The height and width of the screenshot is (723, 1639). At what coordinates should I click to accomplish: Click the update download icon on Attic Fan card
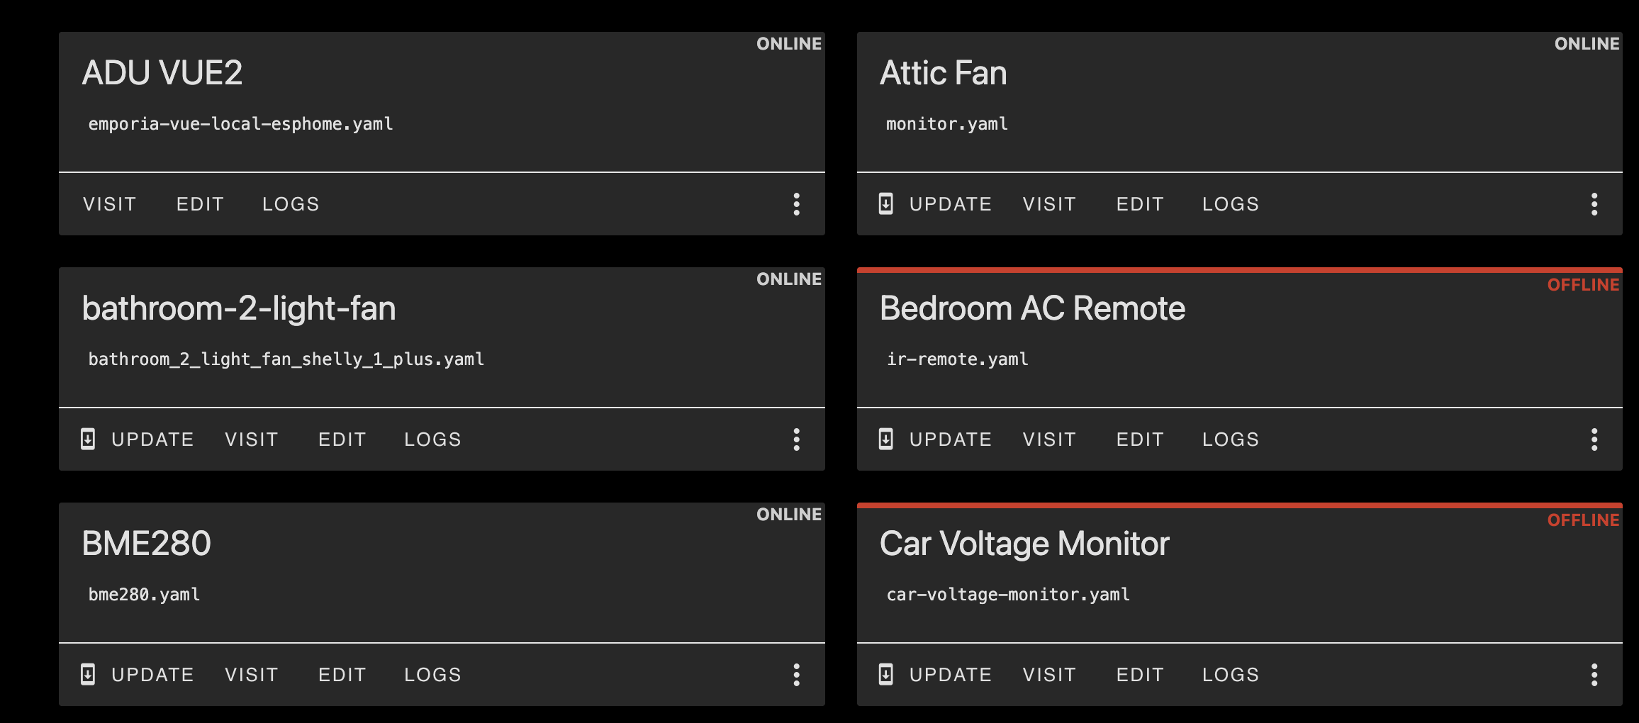pyautogui.click(x=885, y=203)
